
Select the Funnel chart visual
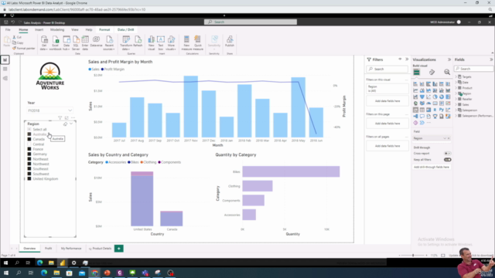(422, 97)
